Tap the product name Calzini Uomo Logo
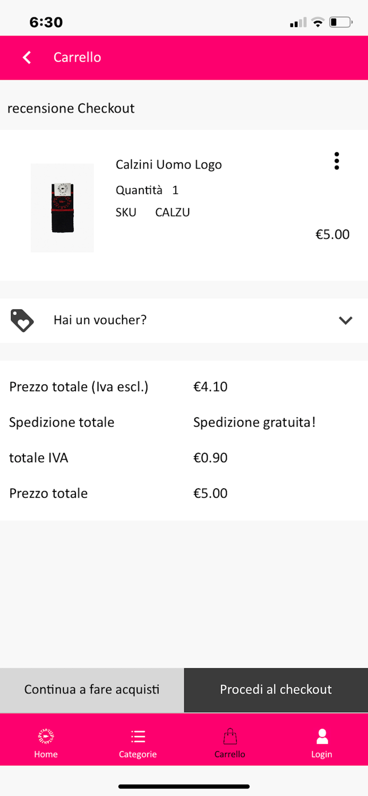The width and height of the screenshot is (368, 796). (x=168, y=165)
